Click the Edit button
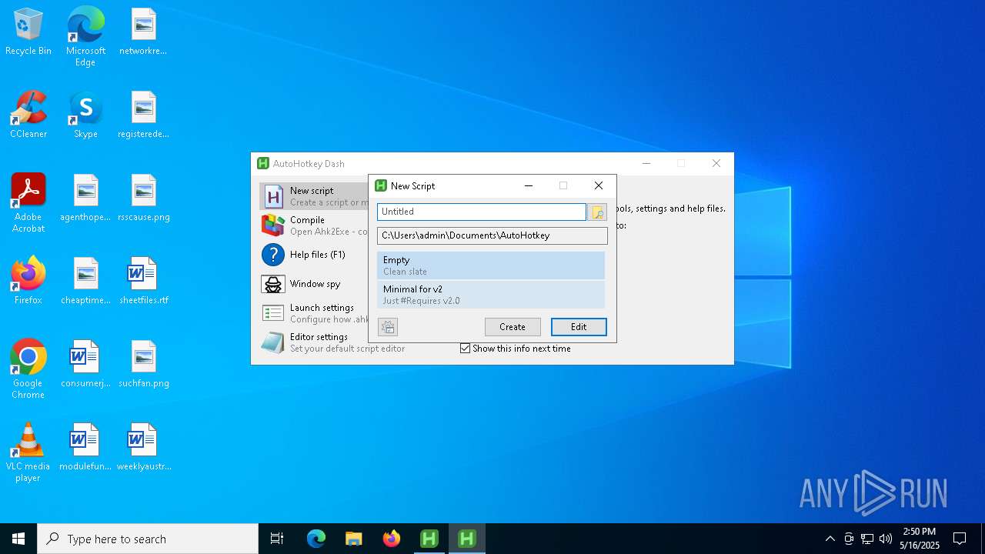Screen dimensions: 985x554 tap(579, 327)
